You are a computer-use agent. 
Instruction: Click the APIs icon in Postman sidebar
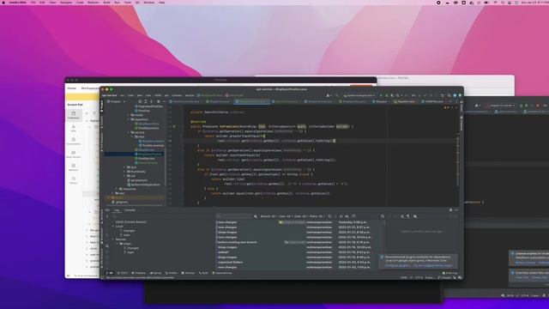click(x=74, y=128)
